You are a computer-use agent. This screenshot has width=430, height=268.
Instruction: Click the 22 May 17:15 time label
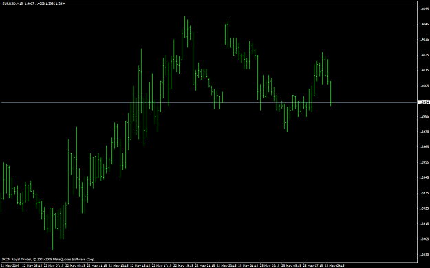(162, 265)
